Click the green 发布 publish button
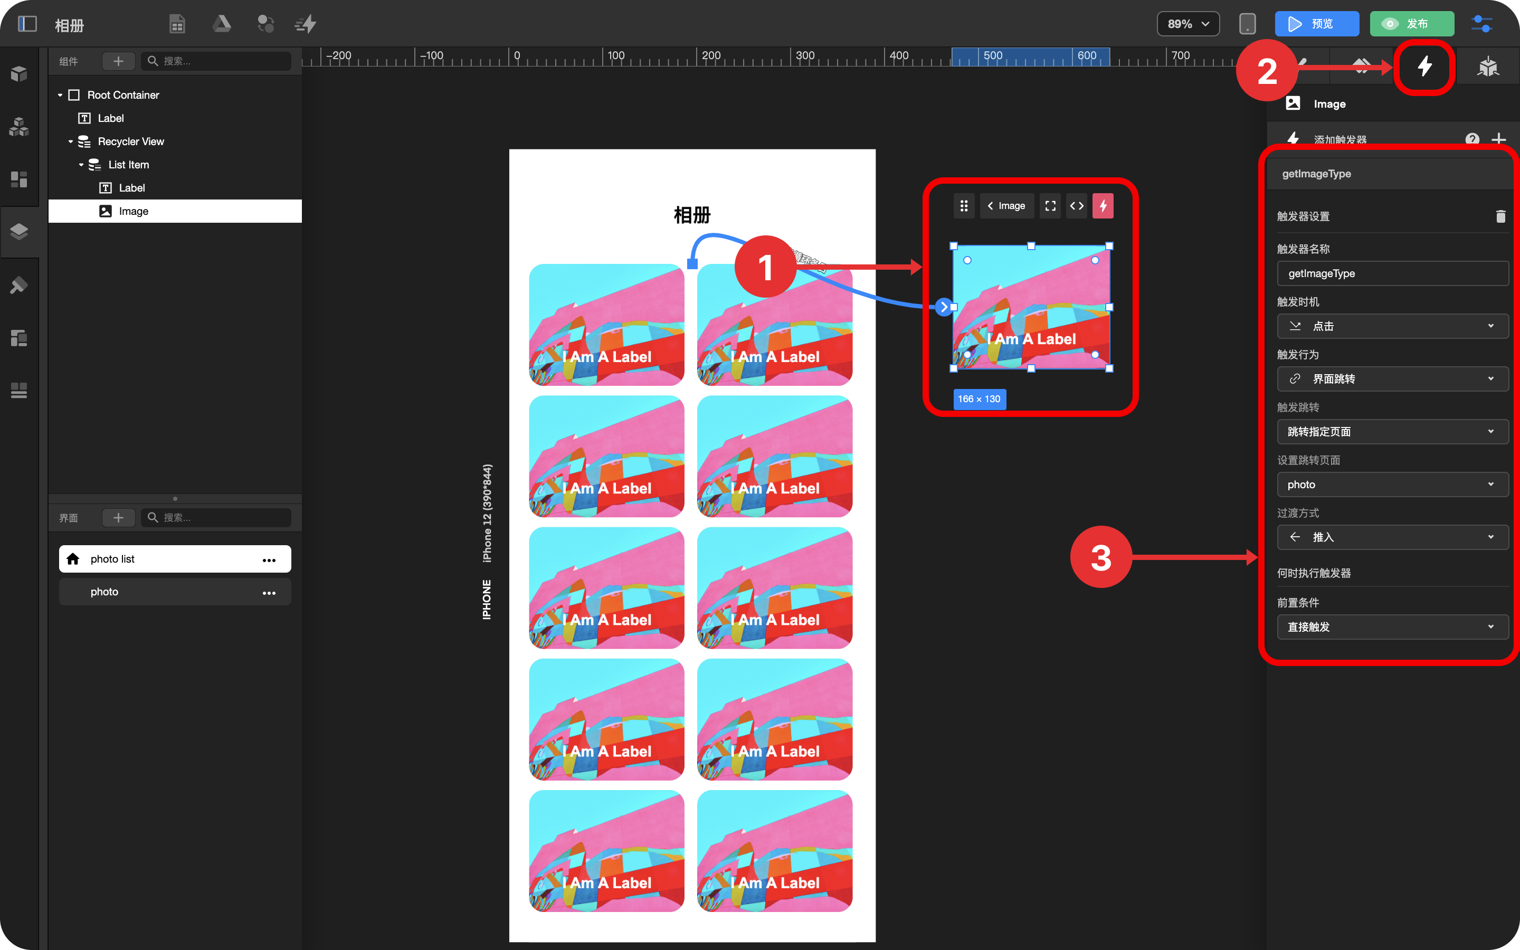Viewport: 1520px width, 950px height. pyautogui.click(x=1411, y=24)
